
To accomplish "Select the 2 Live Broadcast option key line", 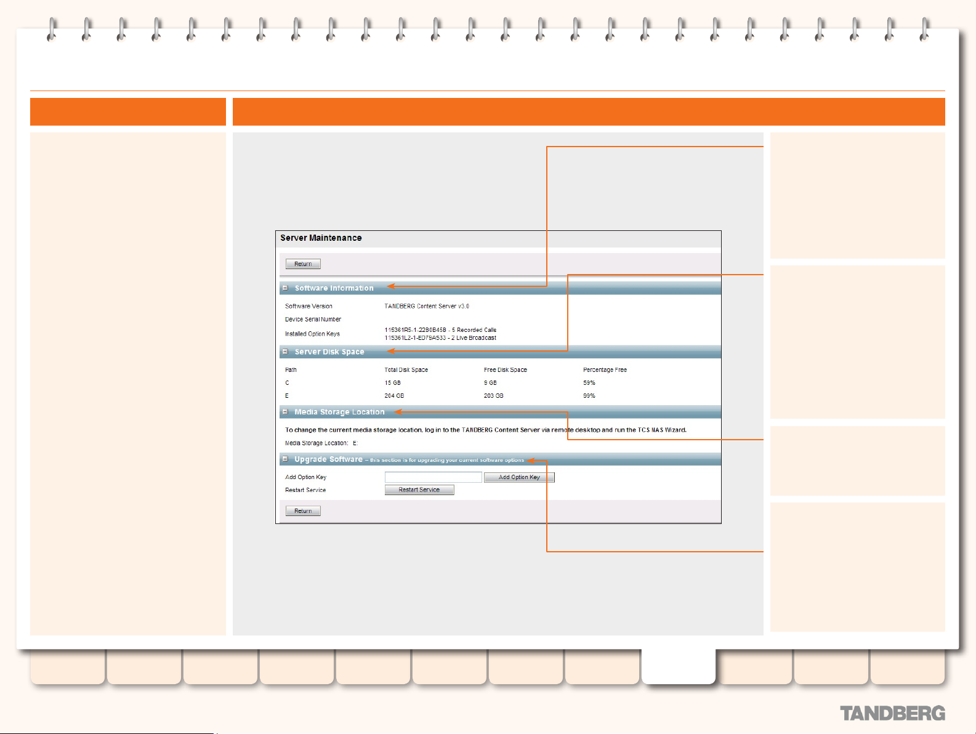I will [x=440, y=338].
